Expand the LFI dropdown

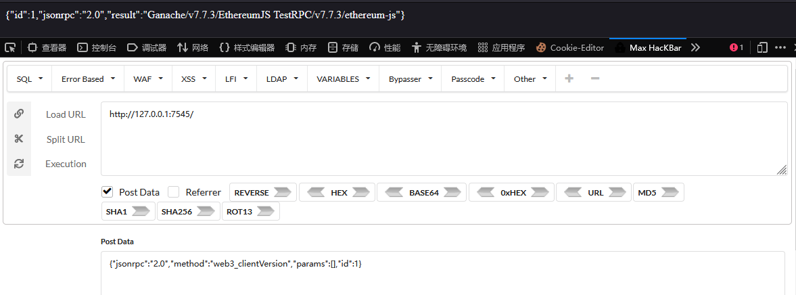coord(236,78)
